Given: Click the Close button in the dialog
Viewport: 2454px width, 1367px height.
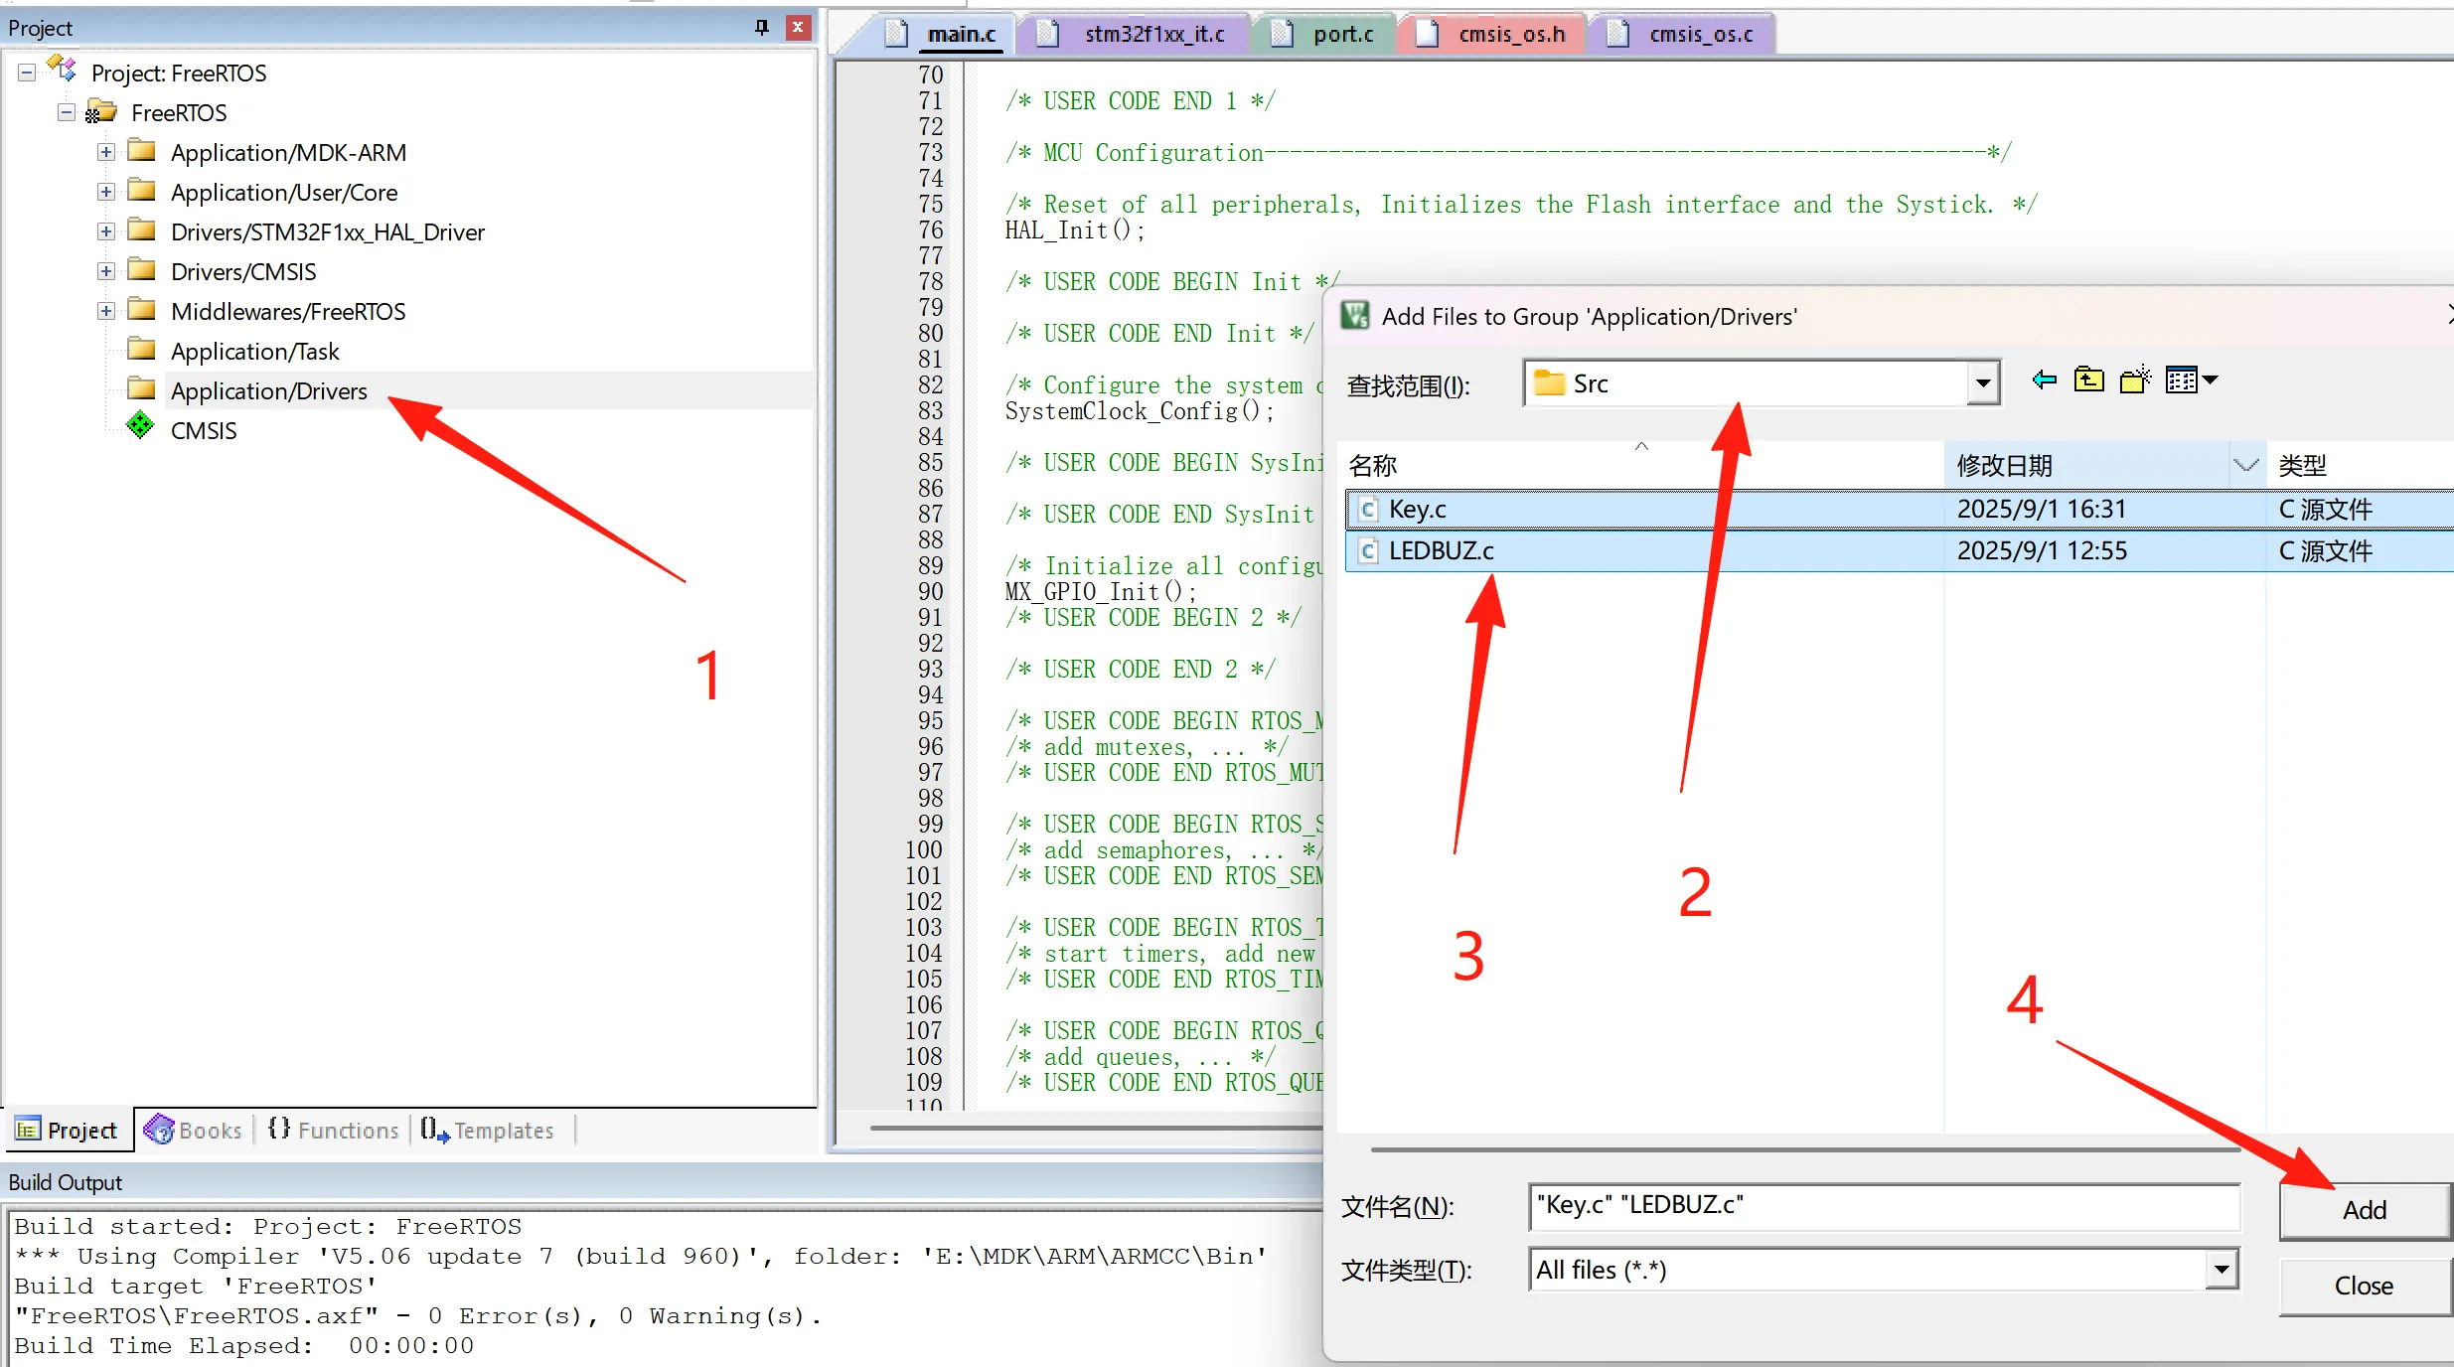Looking at the screenshot, I should (2363, 1286).
